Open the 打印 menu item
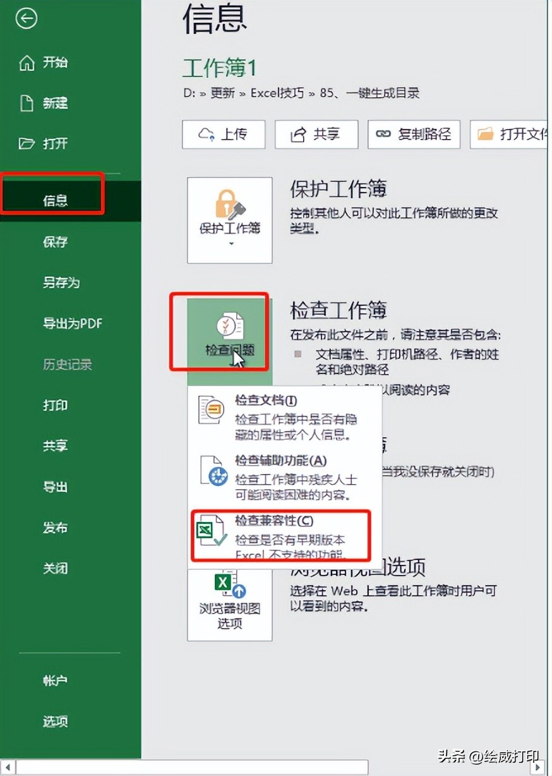This screenshot has height=776, width=552. (54, 405)
